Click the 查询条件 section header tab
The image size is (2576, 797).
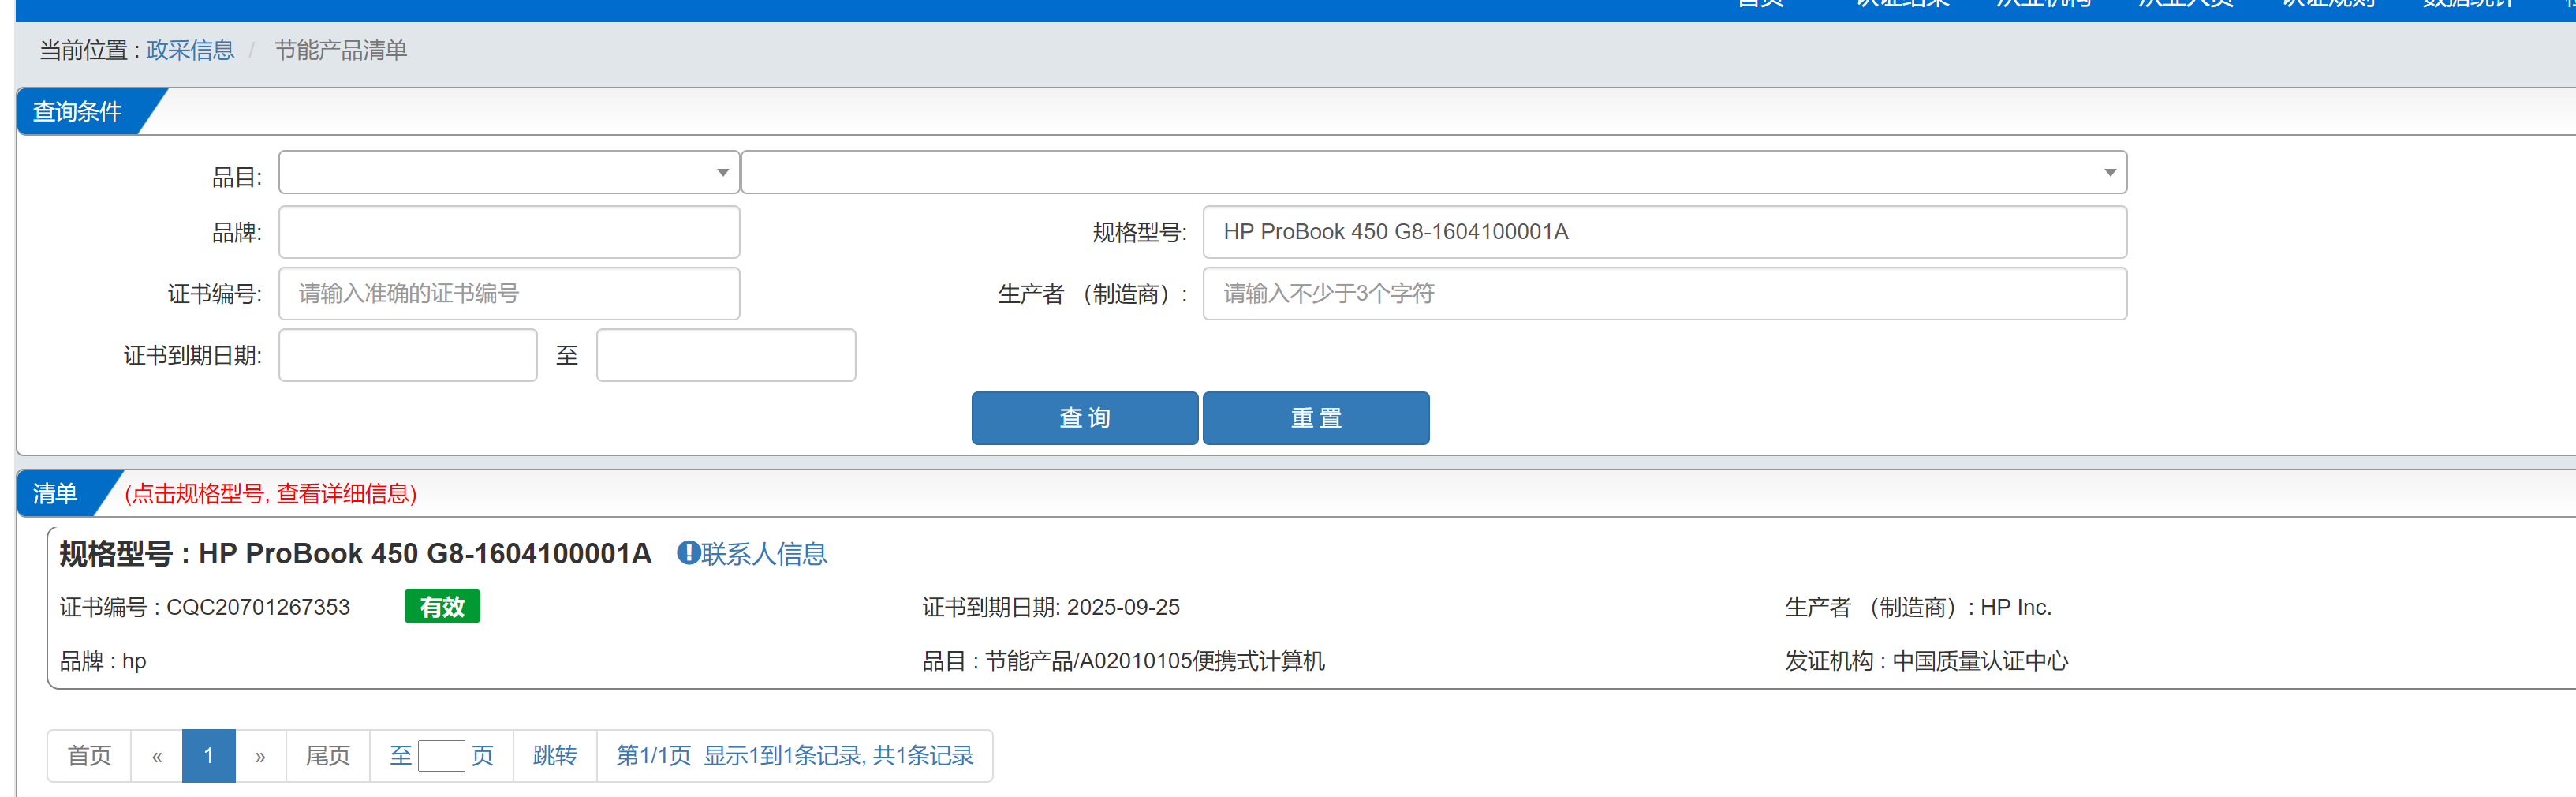coord(80,111)
